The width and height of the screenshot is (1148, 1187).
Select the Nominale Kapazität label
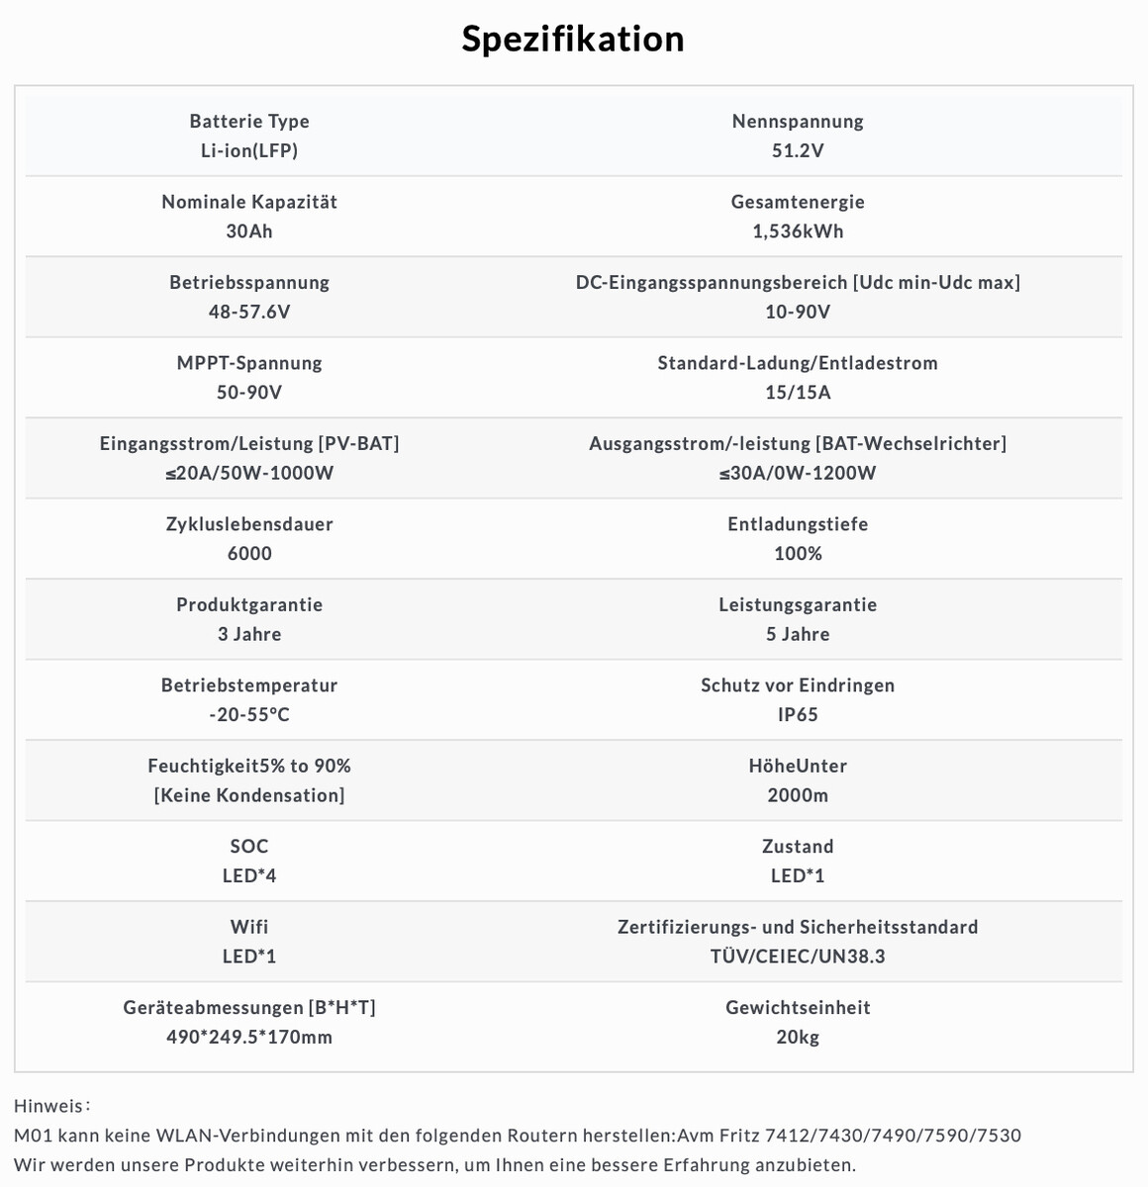pyautogui.click(x=249, y=202)
